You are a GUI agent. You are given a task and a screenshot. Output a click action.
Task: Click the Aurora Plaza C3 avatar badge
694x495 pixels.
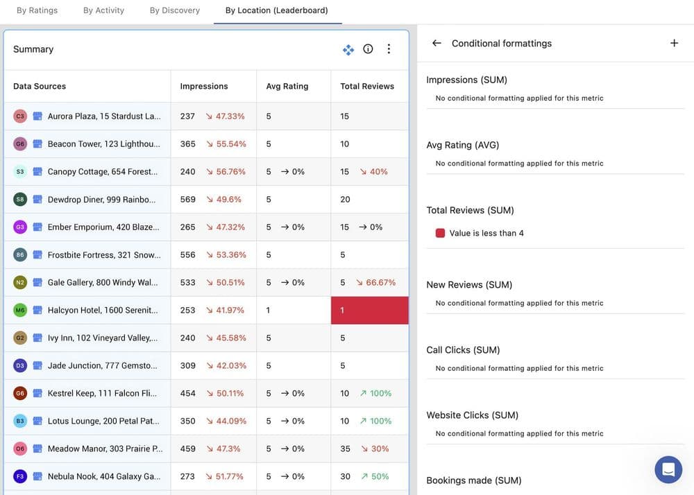point(20,116)
